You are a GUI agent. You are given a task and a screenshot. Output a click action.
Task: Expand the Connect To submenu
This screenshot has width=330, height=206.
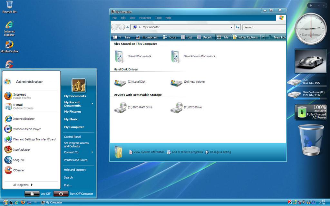(92, 152)
